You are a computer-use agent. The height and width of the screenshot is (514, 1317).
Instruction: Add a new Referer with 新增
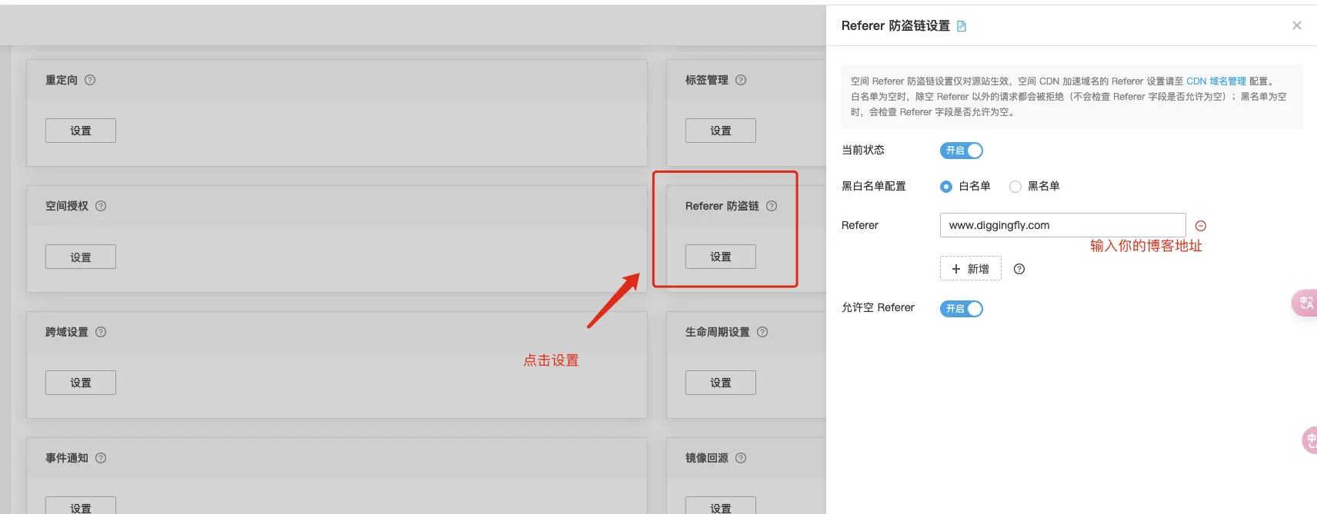(971, 269)
